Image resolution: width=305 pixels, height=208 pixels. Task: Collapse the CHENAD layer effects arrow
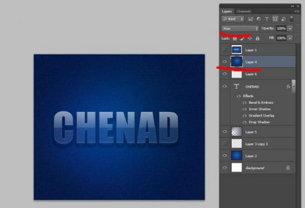tap(293, 86)
